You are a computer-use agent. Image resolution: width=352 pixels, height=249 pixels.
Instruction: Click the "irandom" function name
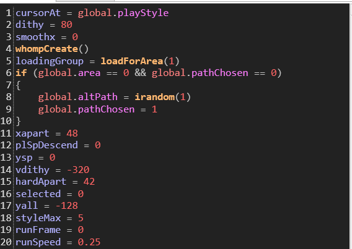pos(155,97)
